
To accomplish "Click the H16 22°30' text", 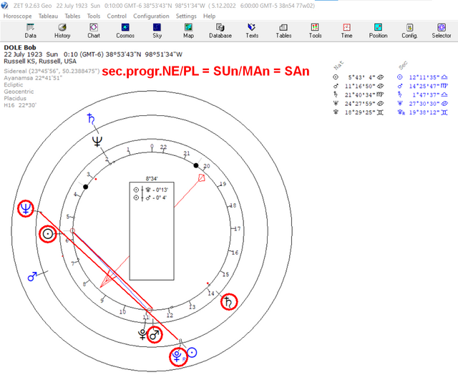I will (x=20, y=105).
